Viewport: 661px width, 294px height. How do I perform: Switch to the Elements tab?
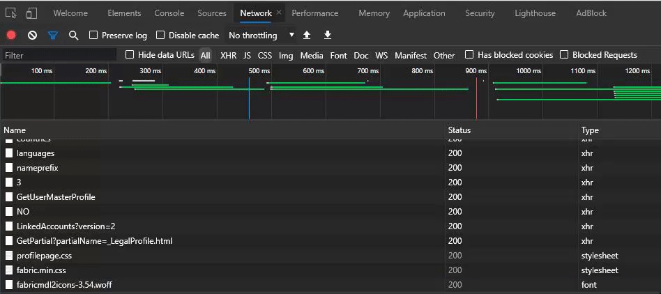pyautogui.click(x=124, y=13)
